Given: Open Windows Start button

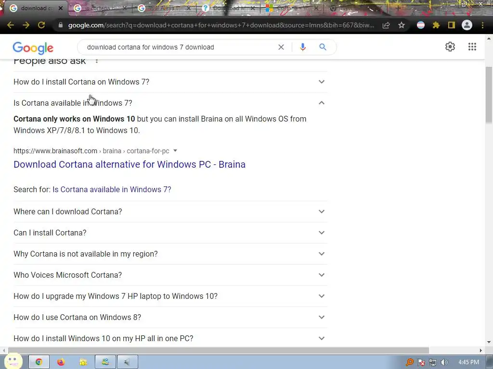Looking at the screenshot, I should coord(13,361).
